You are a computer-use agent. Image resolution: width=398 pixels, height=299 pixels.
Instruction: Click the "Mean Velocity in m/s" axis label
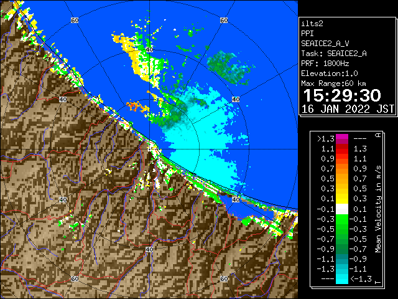tap(378, 209)
